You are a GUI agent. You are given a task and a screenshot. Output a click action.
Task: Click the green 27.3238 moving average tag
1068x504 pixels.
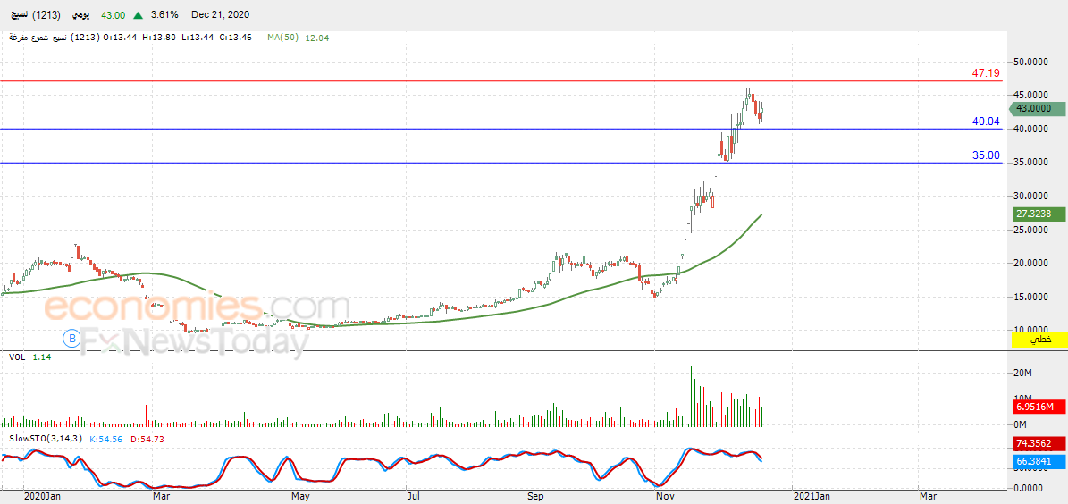click(x=1038, y=214)
